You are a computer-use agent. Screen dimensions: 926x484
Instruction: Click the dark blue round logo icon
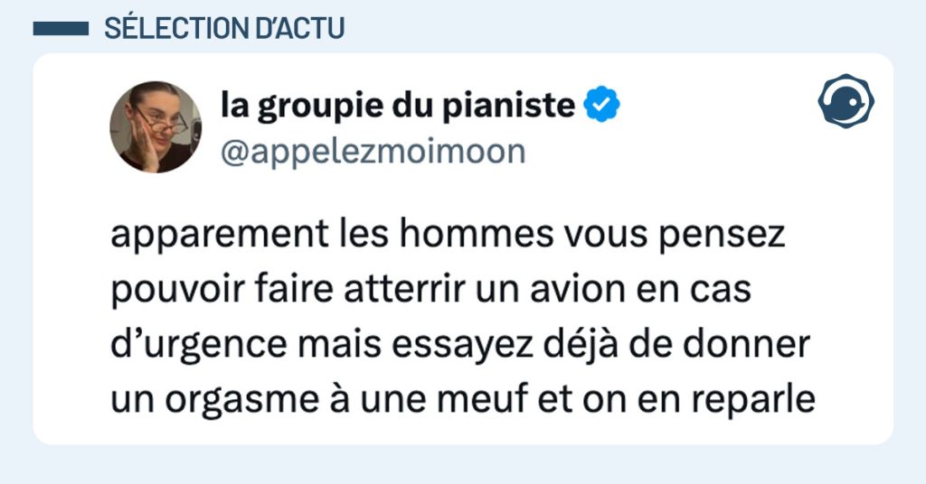pyautogui.click(x=846, y=100)
